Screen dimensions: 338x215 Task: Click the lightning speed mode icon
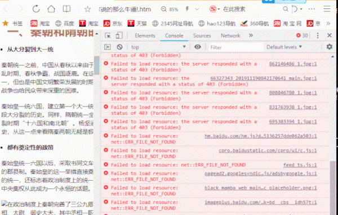[x=188, y=9]
